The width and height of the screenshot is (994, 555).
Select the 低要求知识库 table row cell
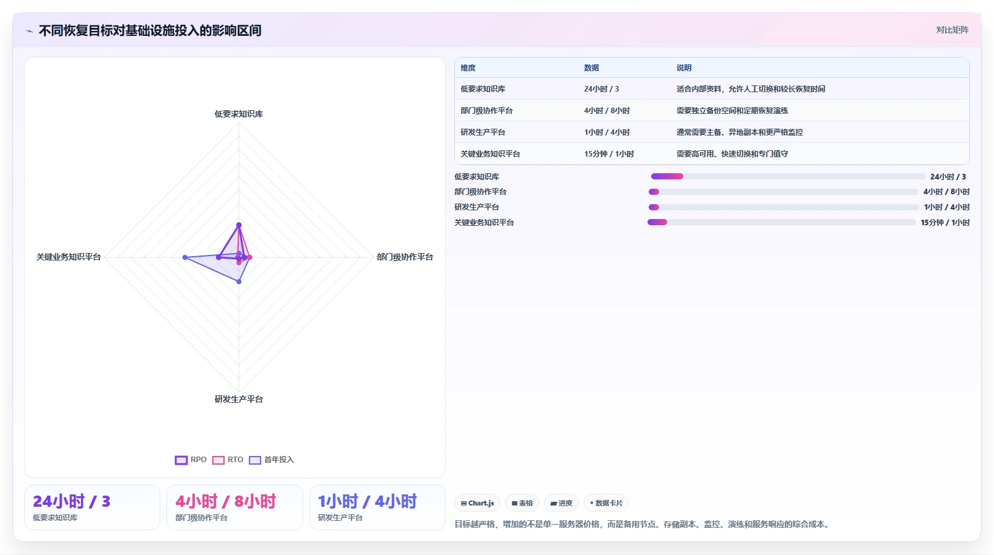[483, 89]
